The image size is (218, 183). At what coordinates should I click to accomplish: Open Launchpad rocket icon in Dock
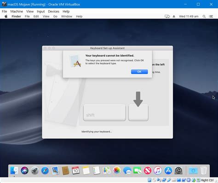(35, 171)
